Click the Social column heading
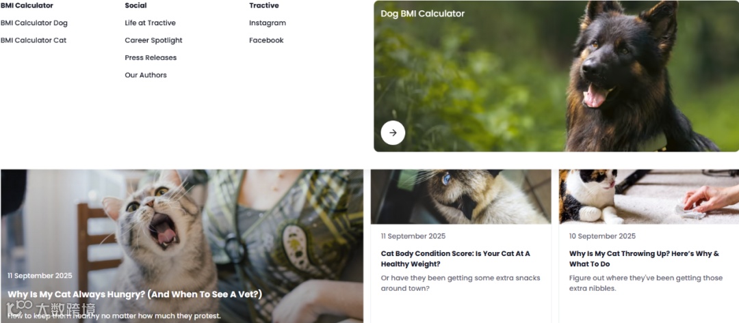This screenshot has width=739, height=323. tap(135, 5)
